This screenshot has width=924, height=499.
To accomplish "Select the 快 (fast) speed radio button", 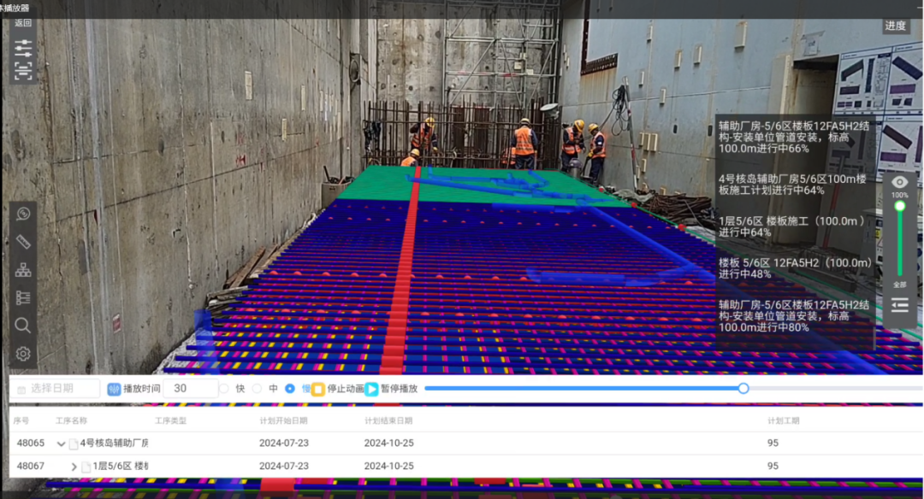I will (224, 389).
